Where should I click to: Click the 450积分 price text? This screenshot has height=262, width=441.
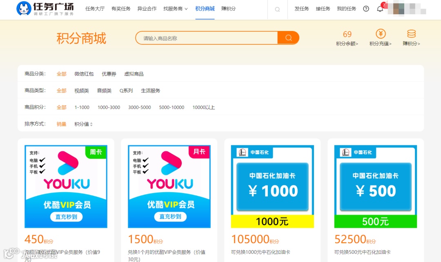point(39,239)
